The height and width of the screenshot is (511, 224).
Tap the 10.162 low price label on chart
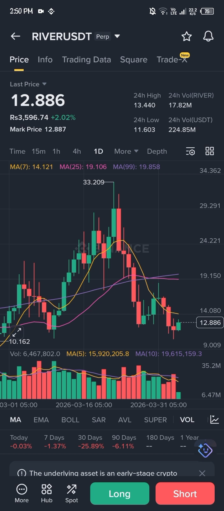(x=19, y=341)
